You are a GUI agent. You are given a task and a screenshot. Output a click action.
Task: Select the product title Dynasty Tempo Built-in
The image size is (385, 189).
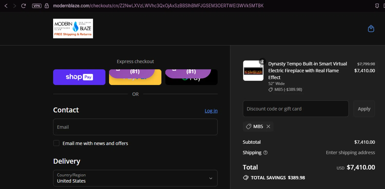point(307,70)
